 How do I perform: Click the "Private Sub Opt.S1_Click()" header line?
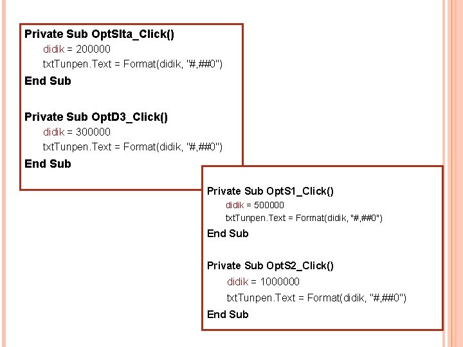click(x=270, y=191)
